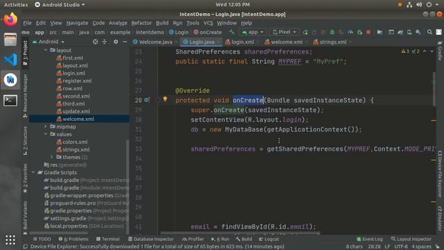Open the Navigate menu

point(77,23)
